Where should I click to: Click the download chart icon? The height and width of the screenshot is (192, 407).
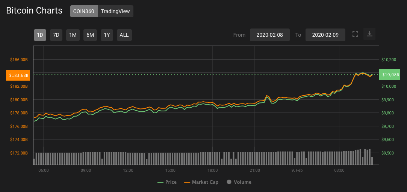click(x=369, y=34)
